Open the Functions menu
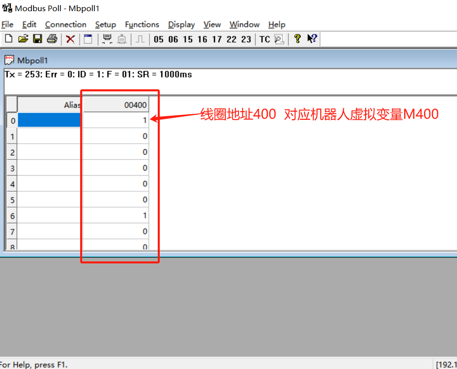 tap(142, 24)
